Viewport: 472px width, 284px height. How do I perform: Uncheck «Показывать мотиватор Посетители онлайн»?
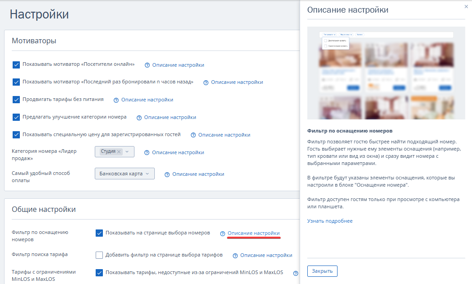16,64
